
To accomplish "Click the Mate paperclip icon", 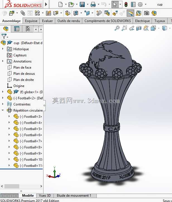I will (x=23, y=13).
